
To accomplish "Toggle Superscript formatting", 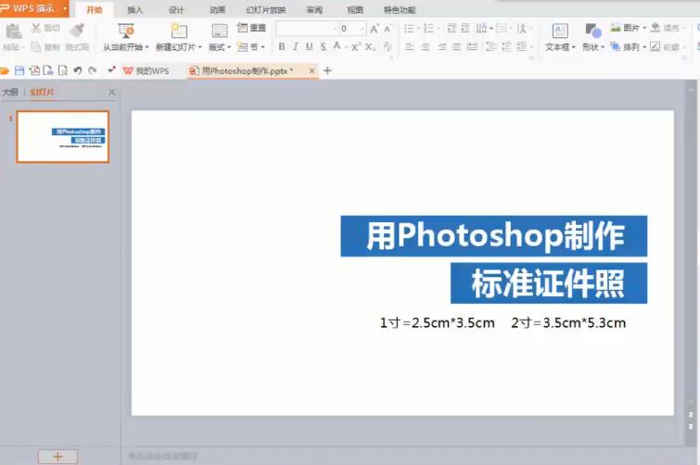I will pos(356,46).
